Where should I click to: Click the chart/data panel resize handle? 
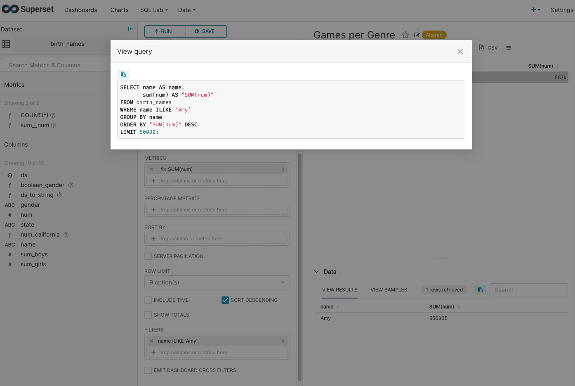[x=441, y=259]
